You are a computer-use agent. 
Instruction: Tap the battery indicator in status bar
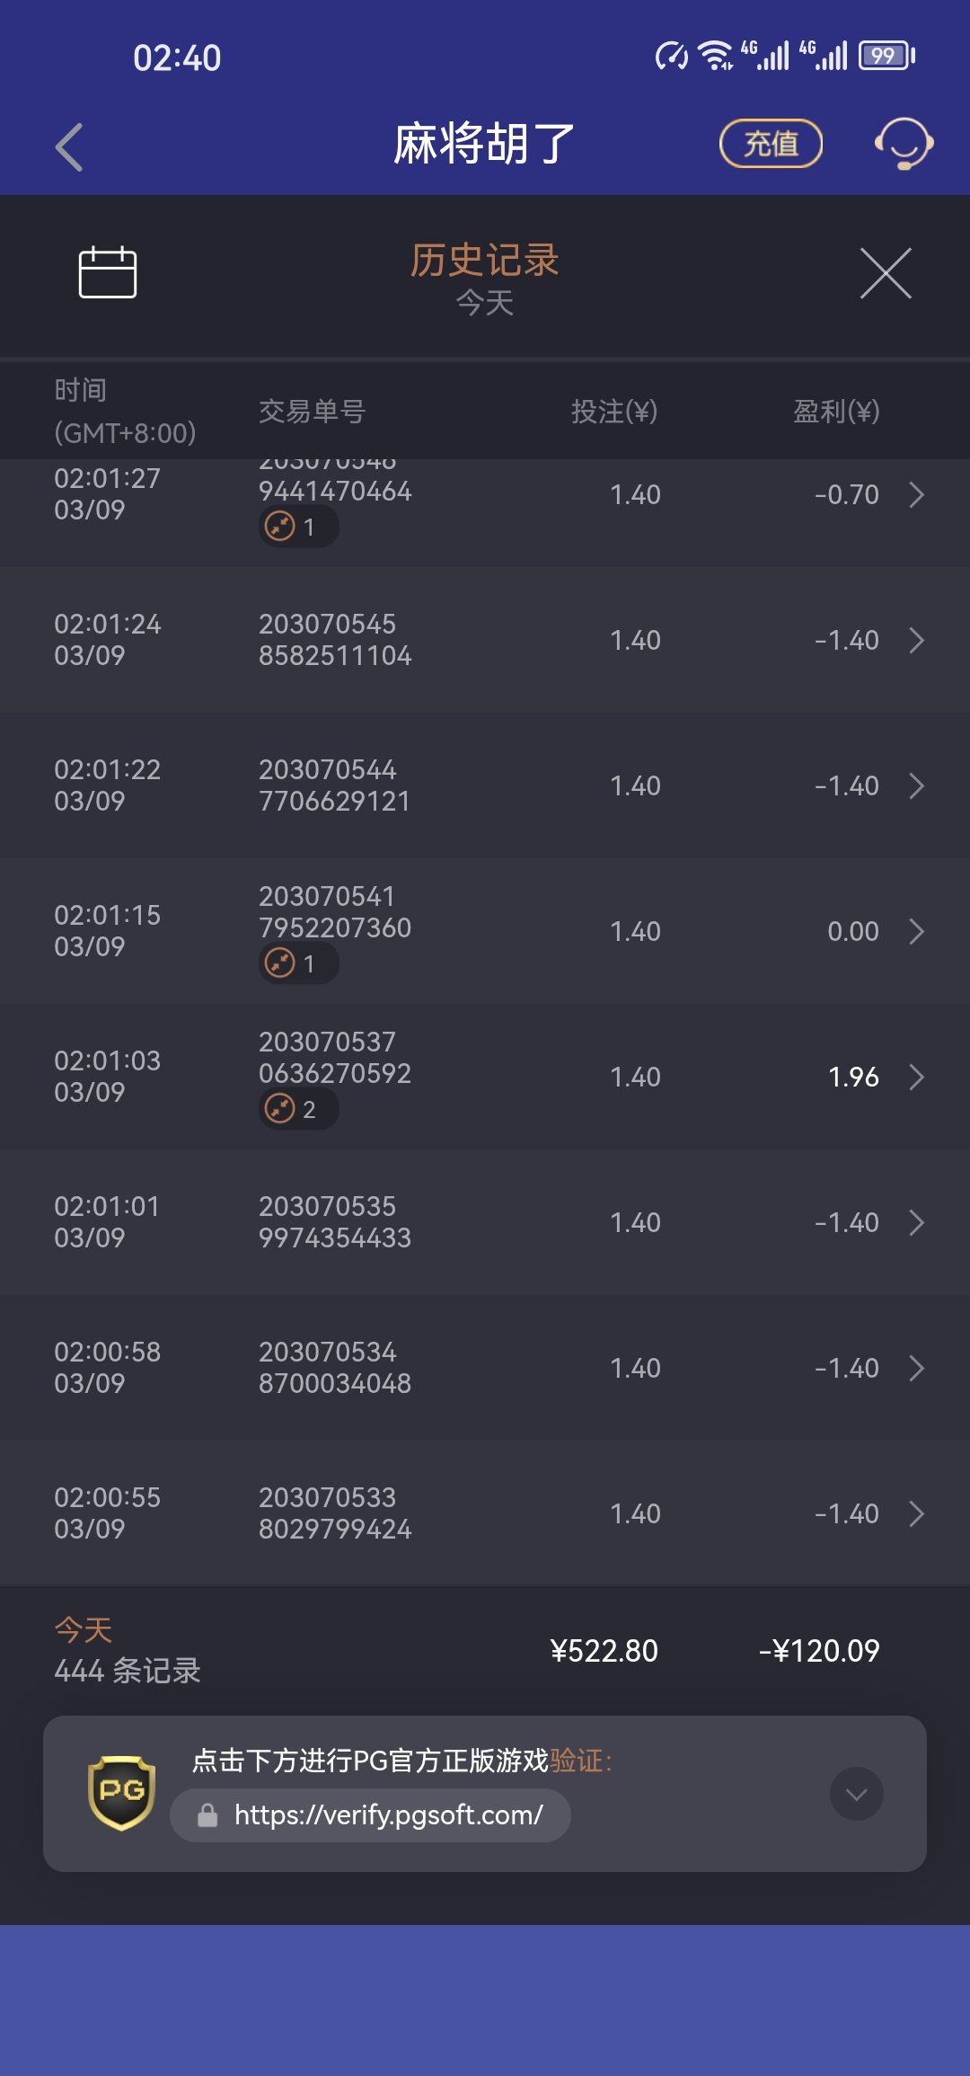point(886,56)
